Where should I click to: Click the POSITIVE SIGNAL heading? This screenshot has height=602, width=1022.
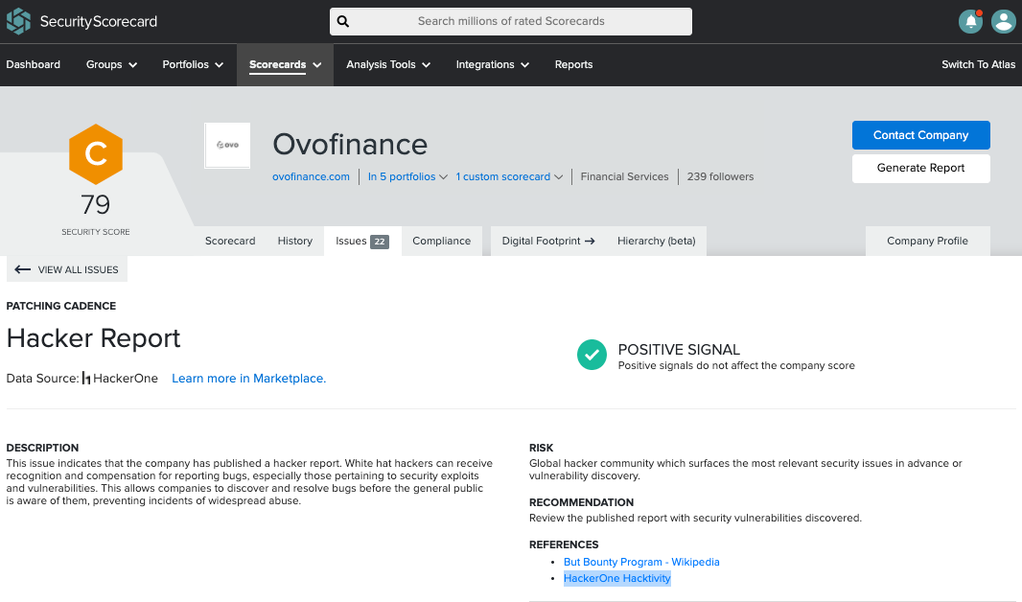(679, 350)
